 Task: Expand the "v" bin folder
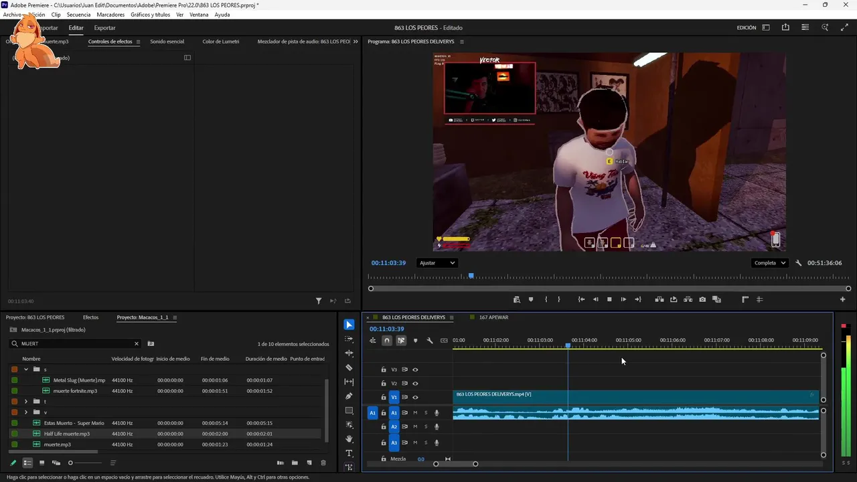(26, 412)
